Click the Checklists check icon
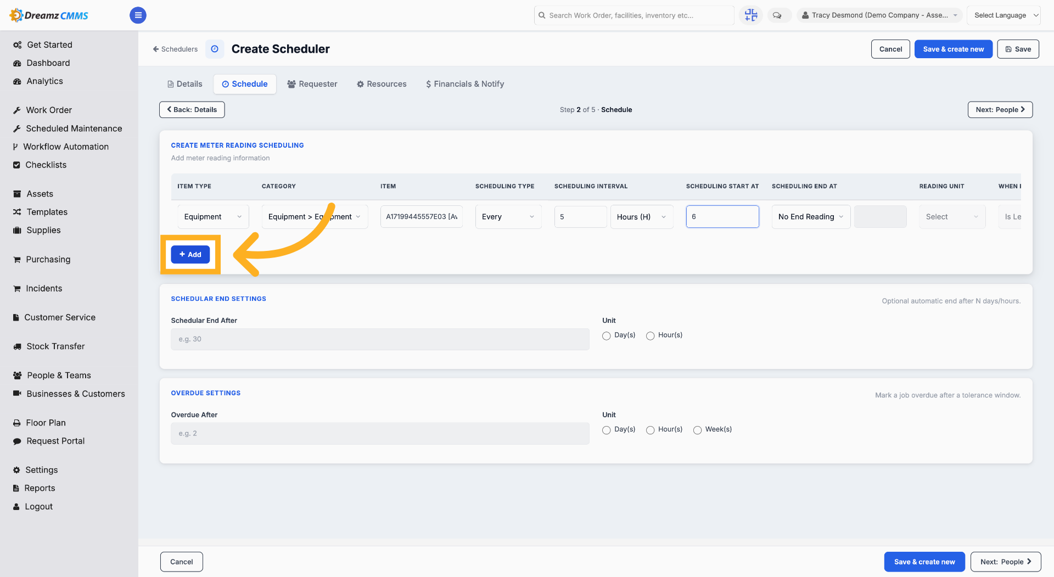Image resolution: width=1054 pixels, height=577 pixels. (16, 165)
